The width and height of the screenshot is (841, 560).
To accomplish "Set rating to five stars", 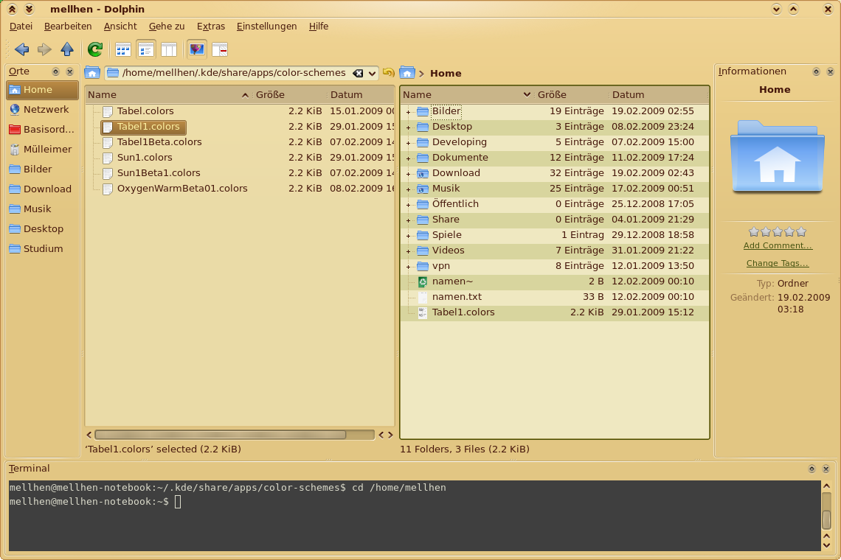I will 801,231.
